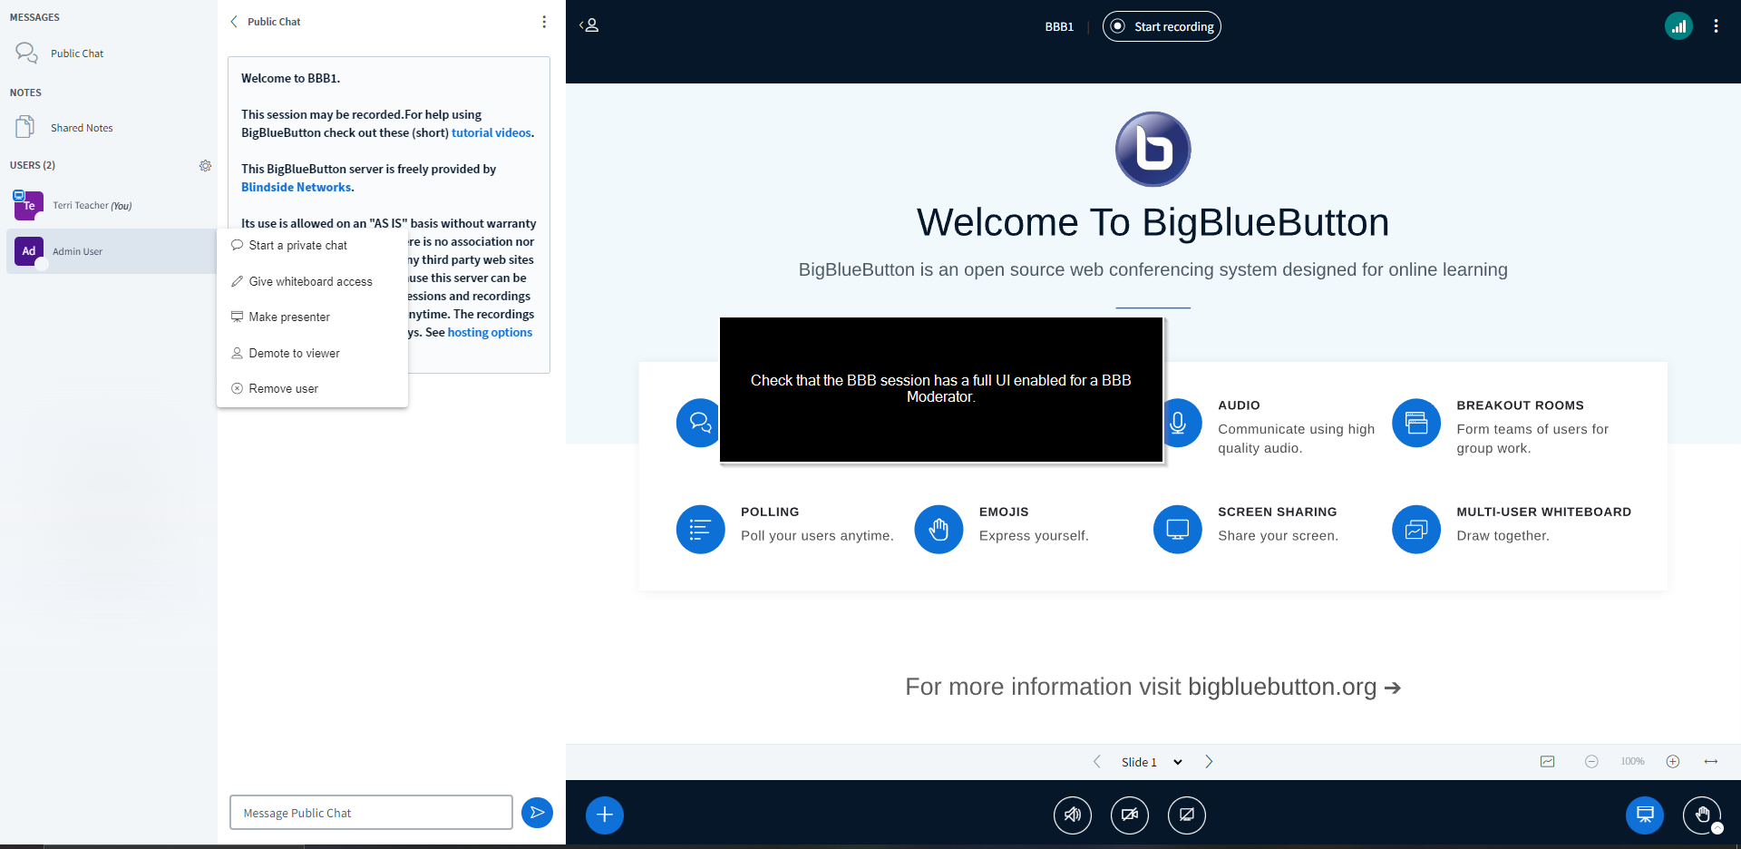The height and width of the screenshot is (849, 1741).
Task: Fit presentation to width
Action: pyautogui.click(x=1711, y=762)
